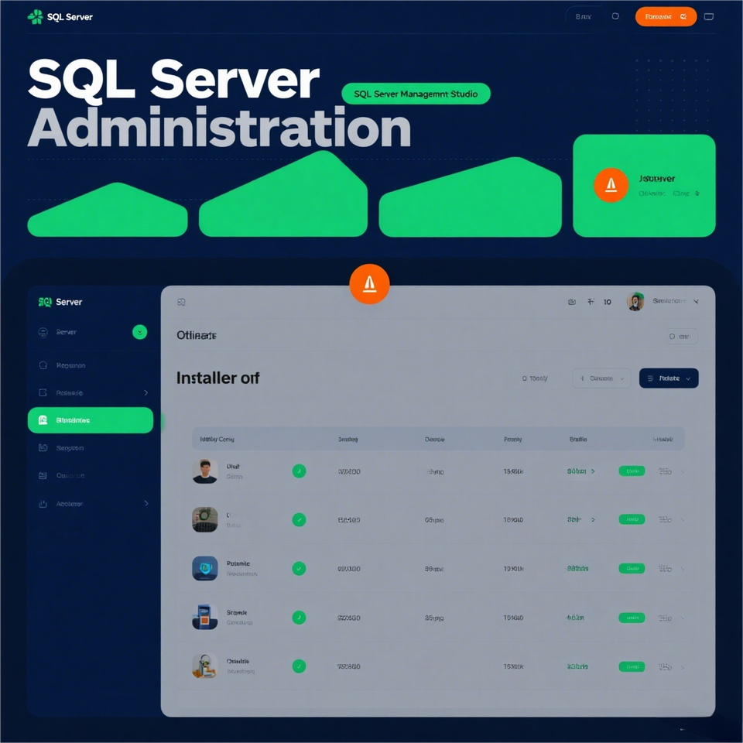This screenshot has height=743, width=743.
Task: Click the green status pill in shield row
Action: click(632, 568)
